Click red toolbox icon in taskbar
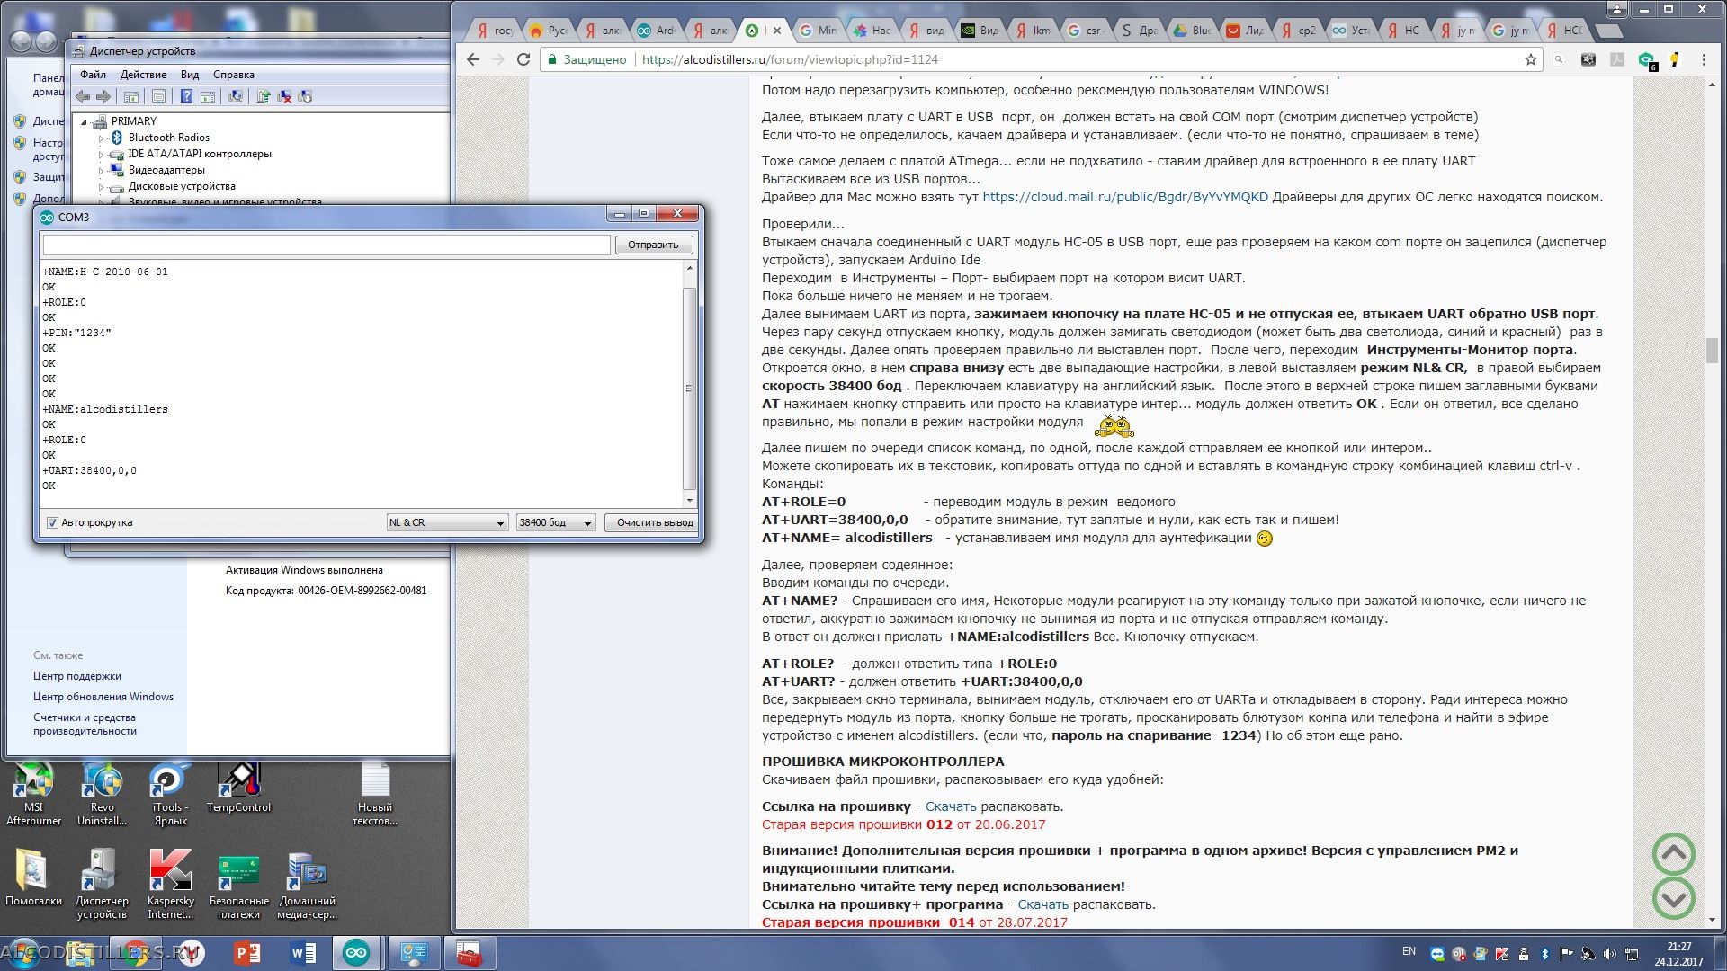 [468, 953]
